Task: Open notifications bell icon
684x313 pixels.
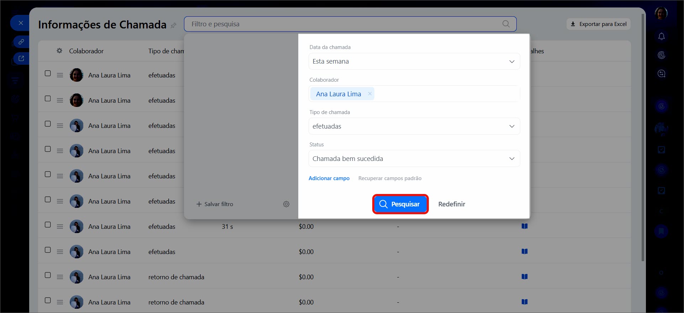Action: click(661, 36)
